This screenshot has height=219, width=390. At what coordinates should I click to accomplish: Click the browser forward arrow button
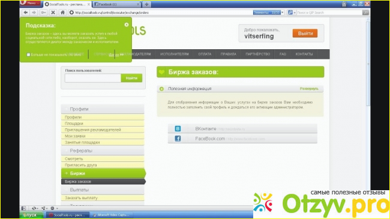pos(34,13)
